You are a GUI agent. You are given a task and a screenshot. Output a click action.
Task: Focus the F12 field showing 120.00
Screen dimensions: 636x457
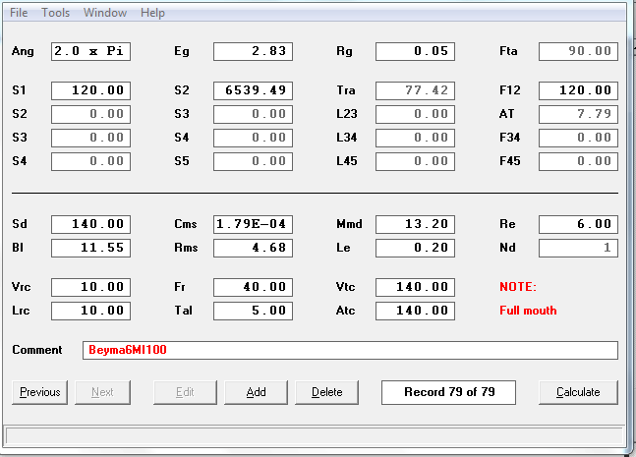[578, 90]
